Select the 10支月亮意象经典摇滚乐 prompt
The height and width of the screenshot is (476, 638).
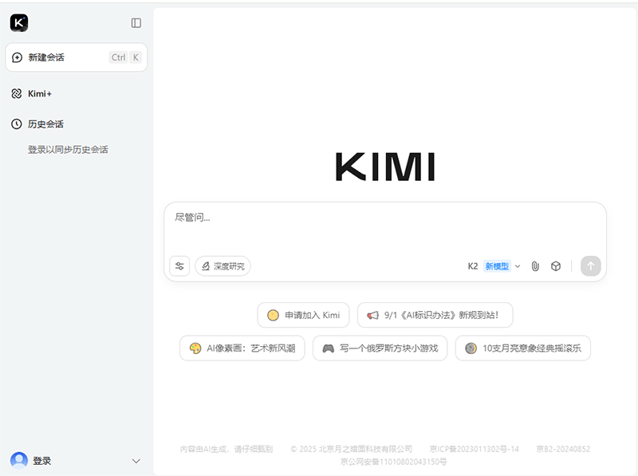click(x=522, y=348)
